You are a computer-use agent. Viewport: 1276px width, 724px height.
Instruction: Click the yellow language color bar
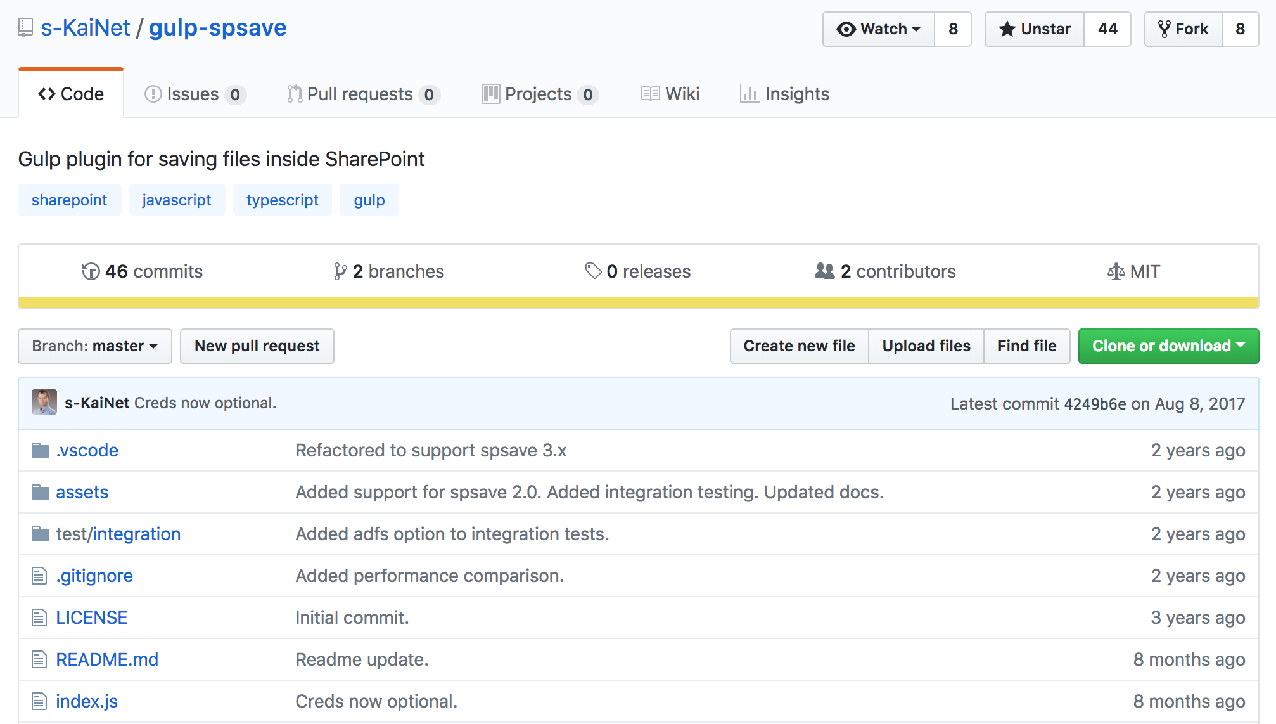638,302
